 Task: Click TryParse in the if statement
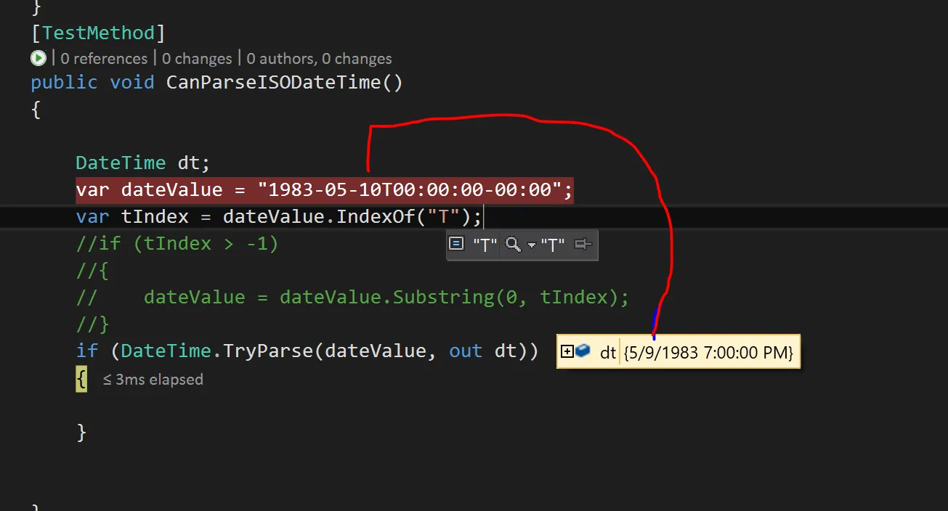268,351
